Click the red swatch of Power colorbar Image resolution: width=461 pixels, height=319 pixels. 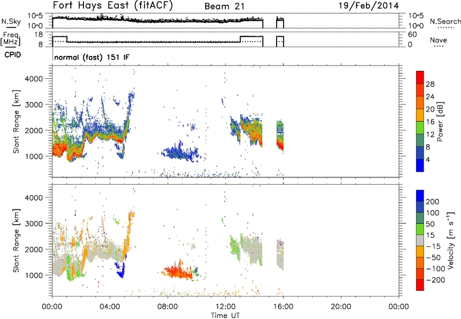click(x=420, y=77)
